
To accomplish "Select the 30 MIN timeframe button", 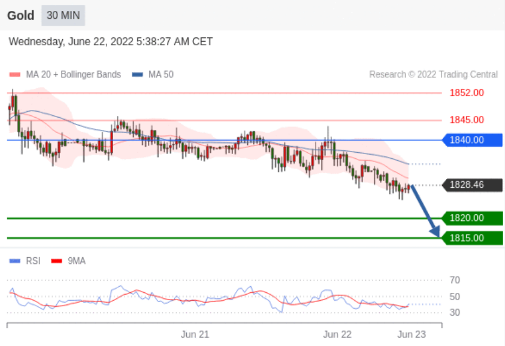I will click(63, 15).
